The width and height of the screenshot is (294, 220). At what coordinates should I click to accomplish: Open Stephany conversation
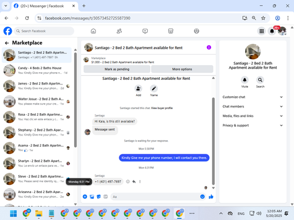36,133
